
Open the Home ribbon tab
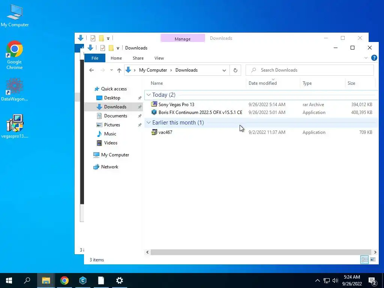coord(116,58)
